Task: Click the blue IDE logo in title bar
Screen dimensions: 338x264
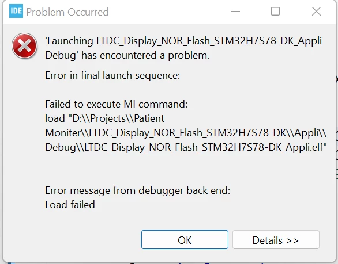Action: coord(16,11)
